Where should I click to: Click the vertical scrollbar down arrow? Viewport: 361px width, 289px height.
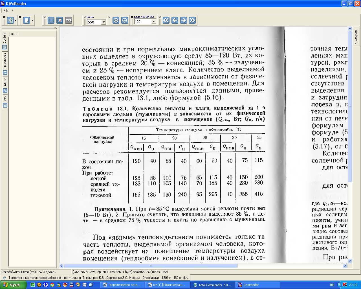tap(350, 261)
